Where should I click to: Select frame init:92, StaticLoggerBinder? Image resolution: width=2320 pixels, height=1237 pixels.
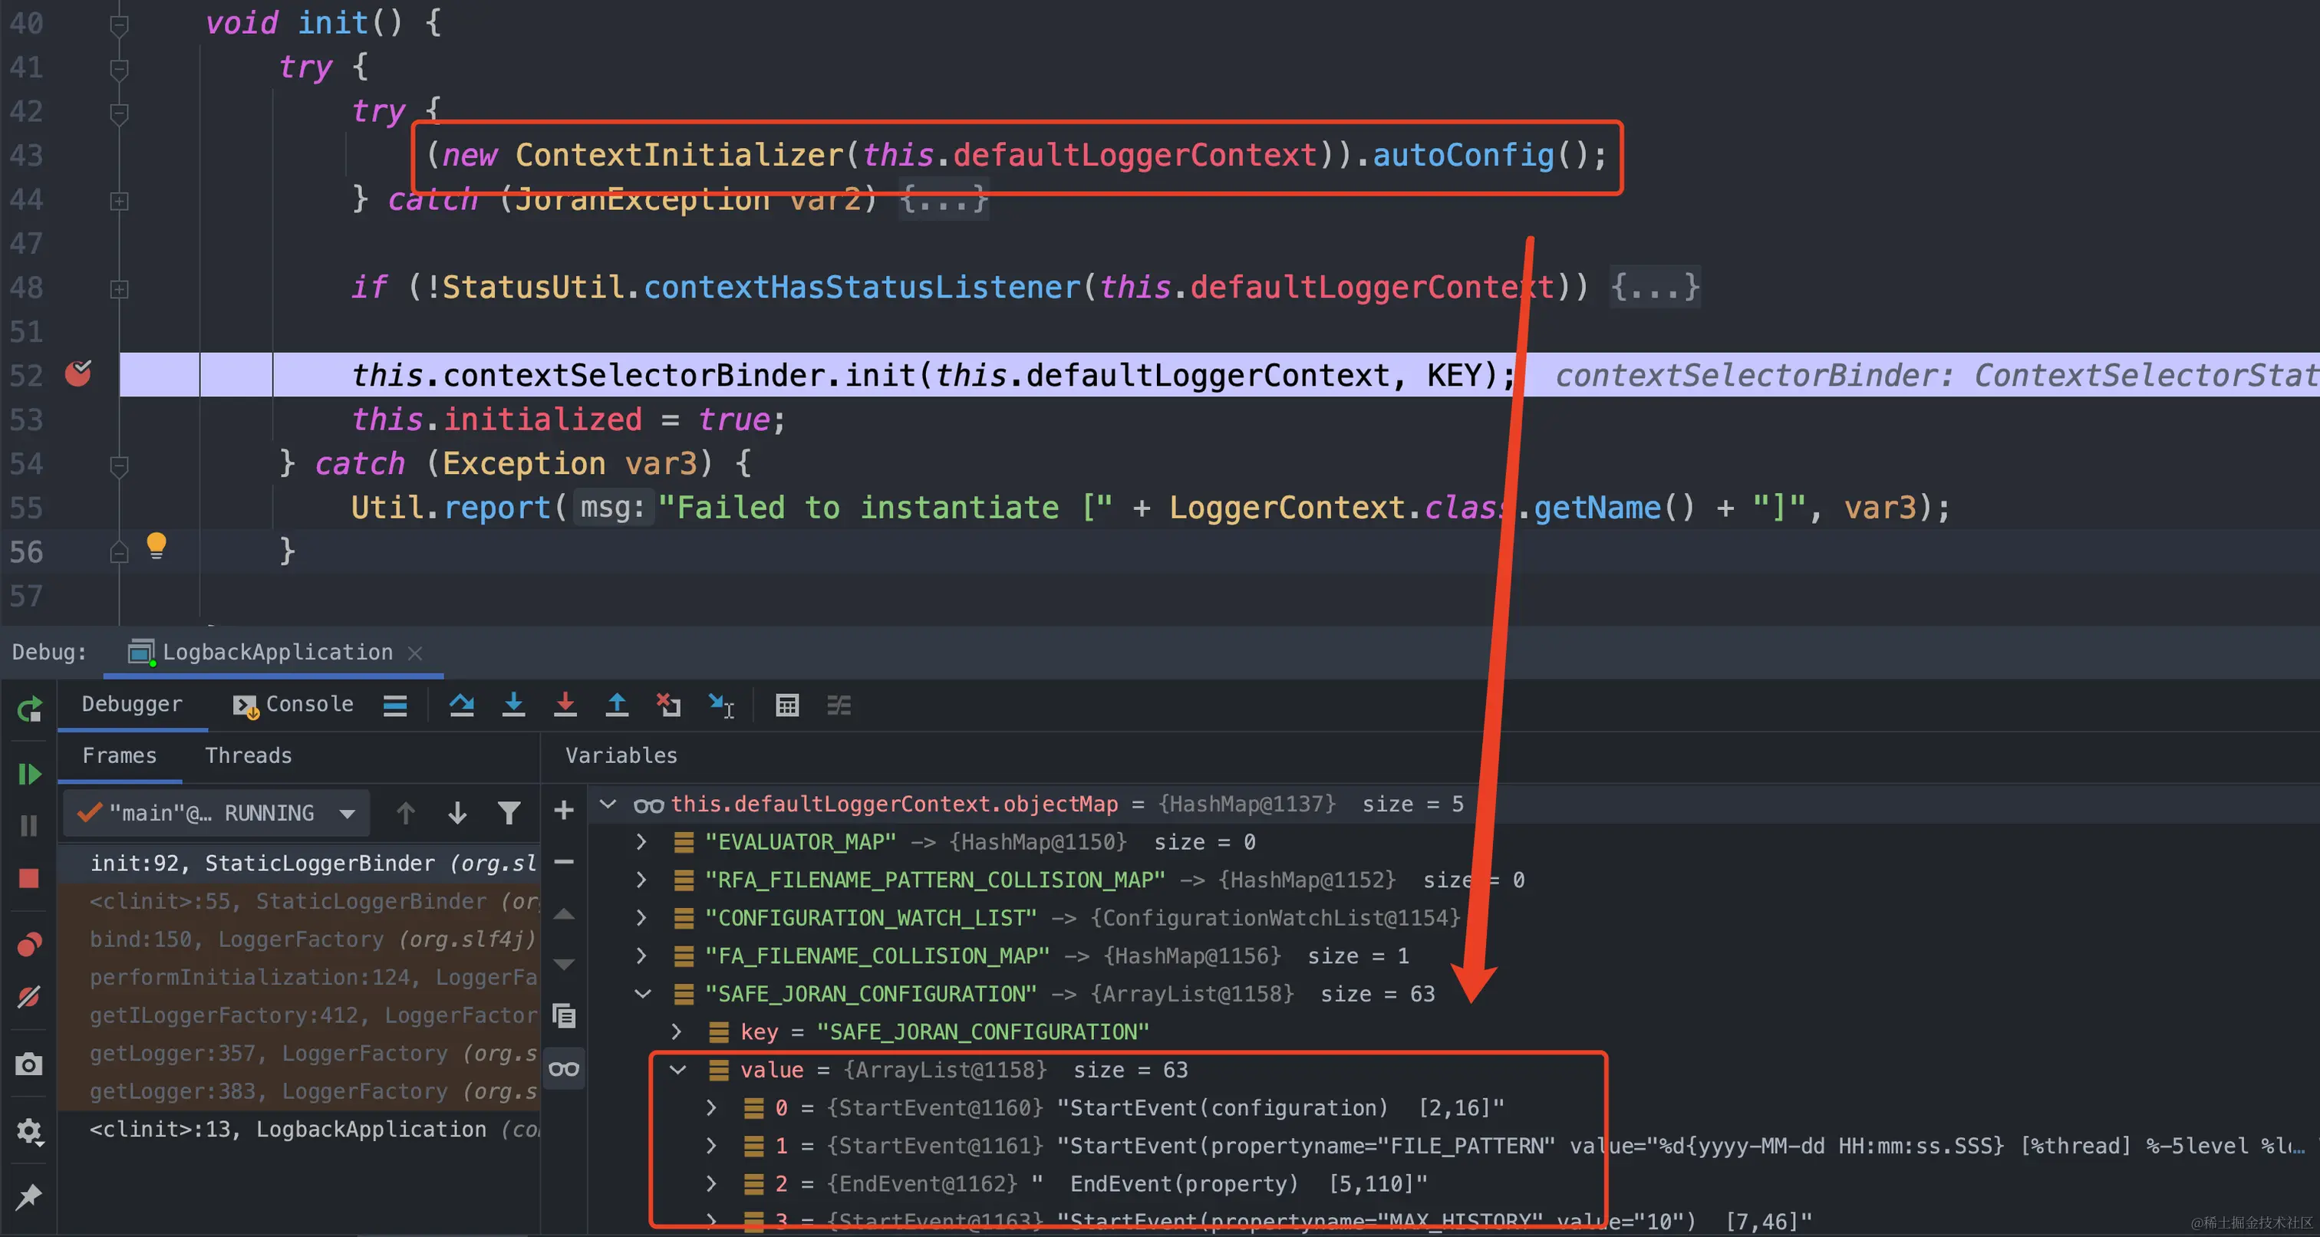299,864
